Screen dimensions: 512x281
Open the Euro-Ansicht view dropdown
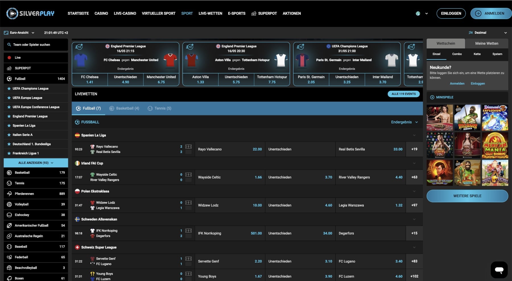tap(19, 33)
